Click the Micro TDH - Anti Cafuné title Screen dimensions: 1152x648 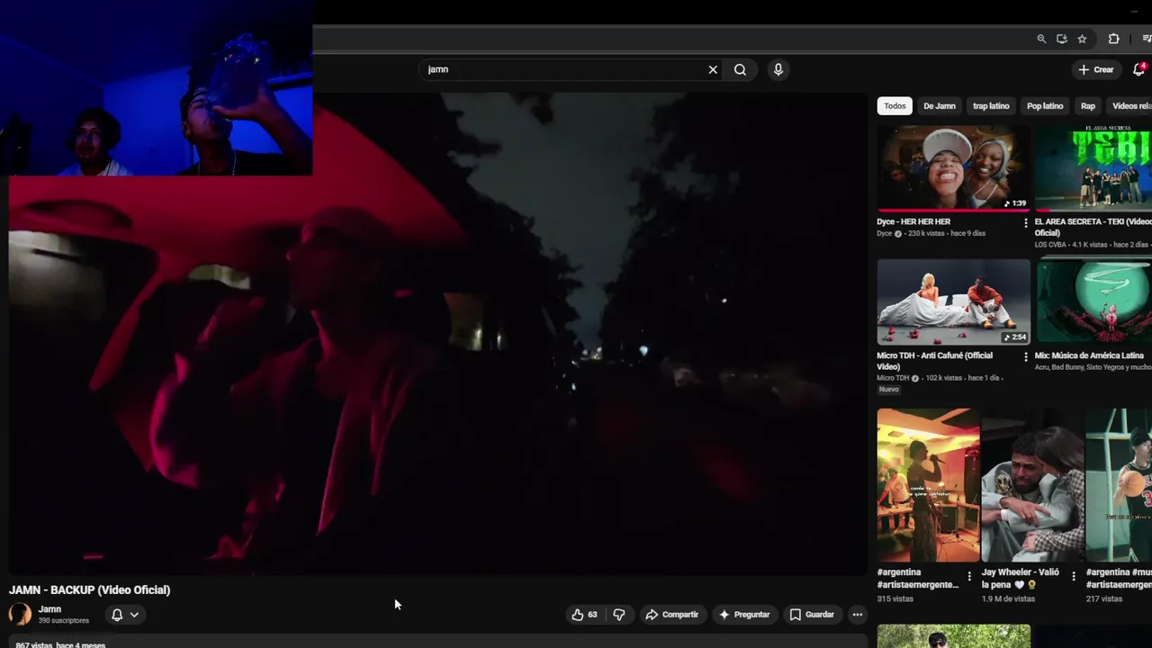[x=934, y=361]
